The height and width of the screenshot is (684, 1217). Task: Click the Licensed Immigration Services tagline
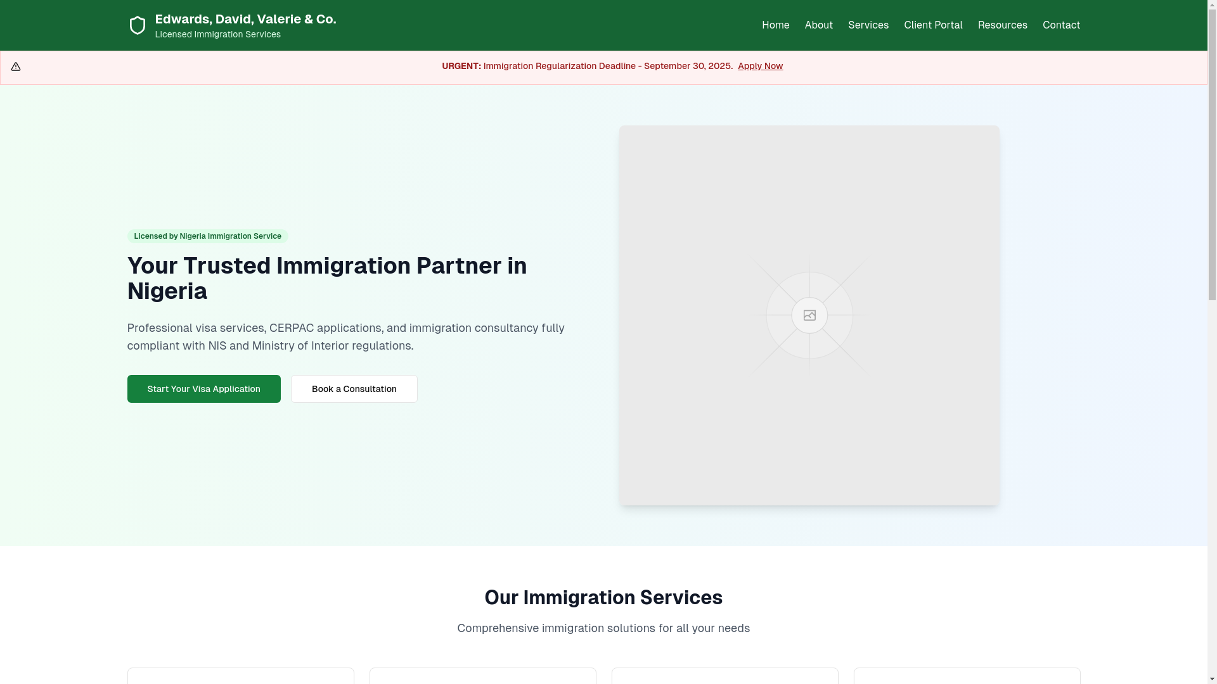tap(218, 34)
